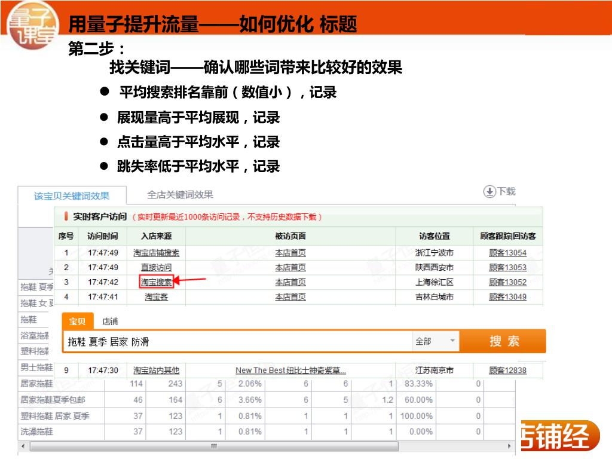This screenshot has height=459, width=612.
Task: Open 本店首页 link in row 2
Action: pyautogui.click(x=290, y=267)
